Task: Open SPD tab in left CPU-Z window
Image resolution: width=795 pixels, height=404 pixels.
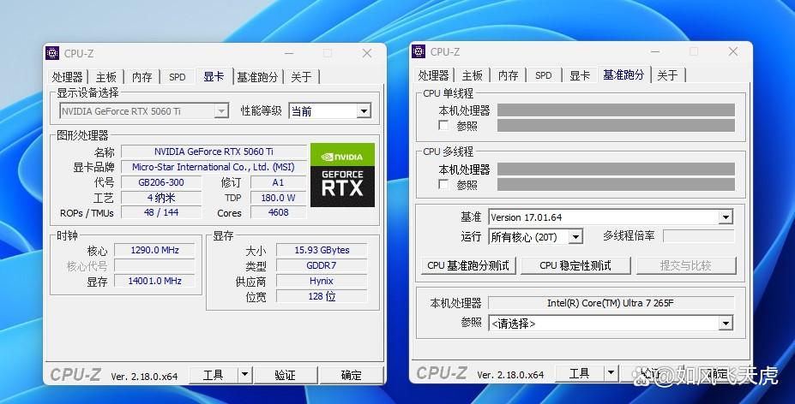Action: [x=178, y=77]
